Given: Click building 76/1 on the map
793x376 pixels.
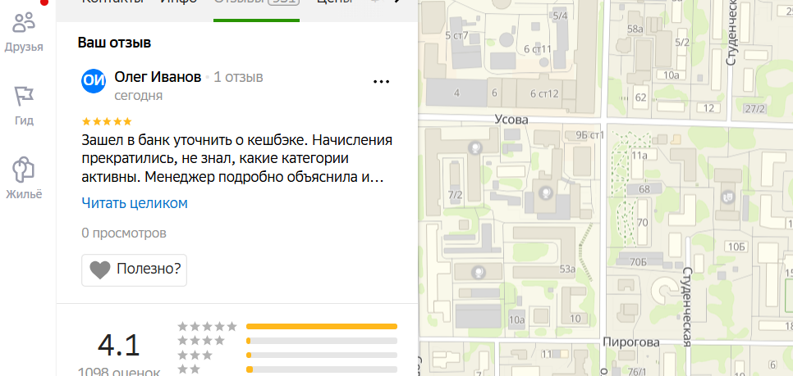Looking at the screenshot, I should click(x=638, y=372).
